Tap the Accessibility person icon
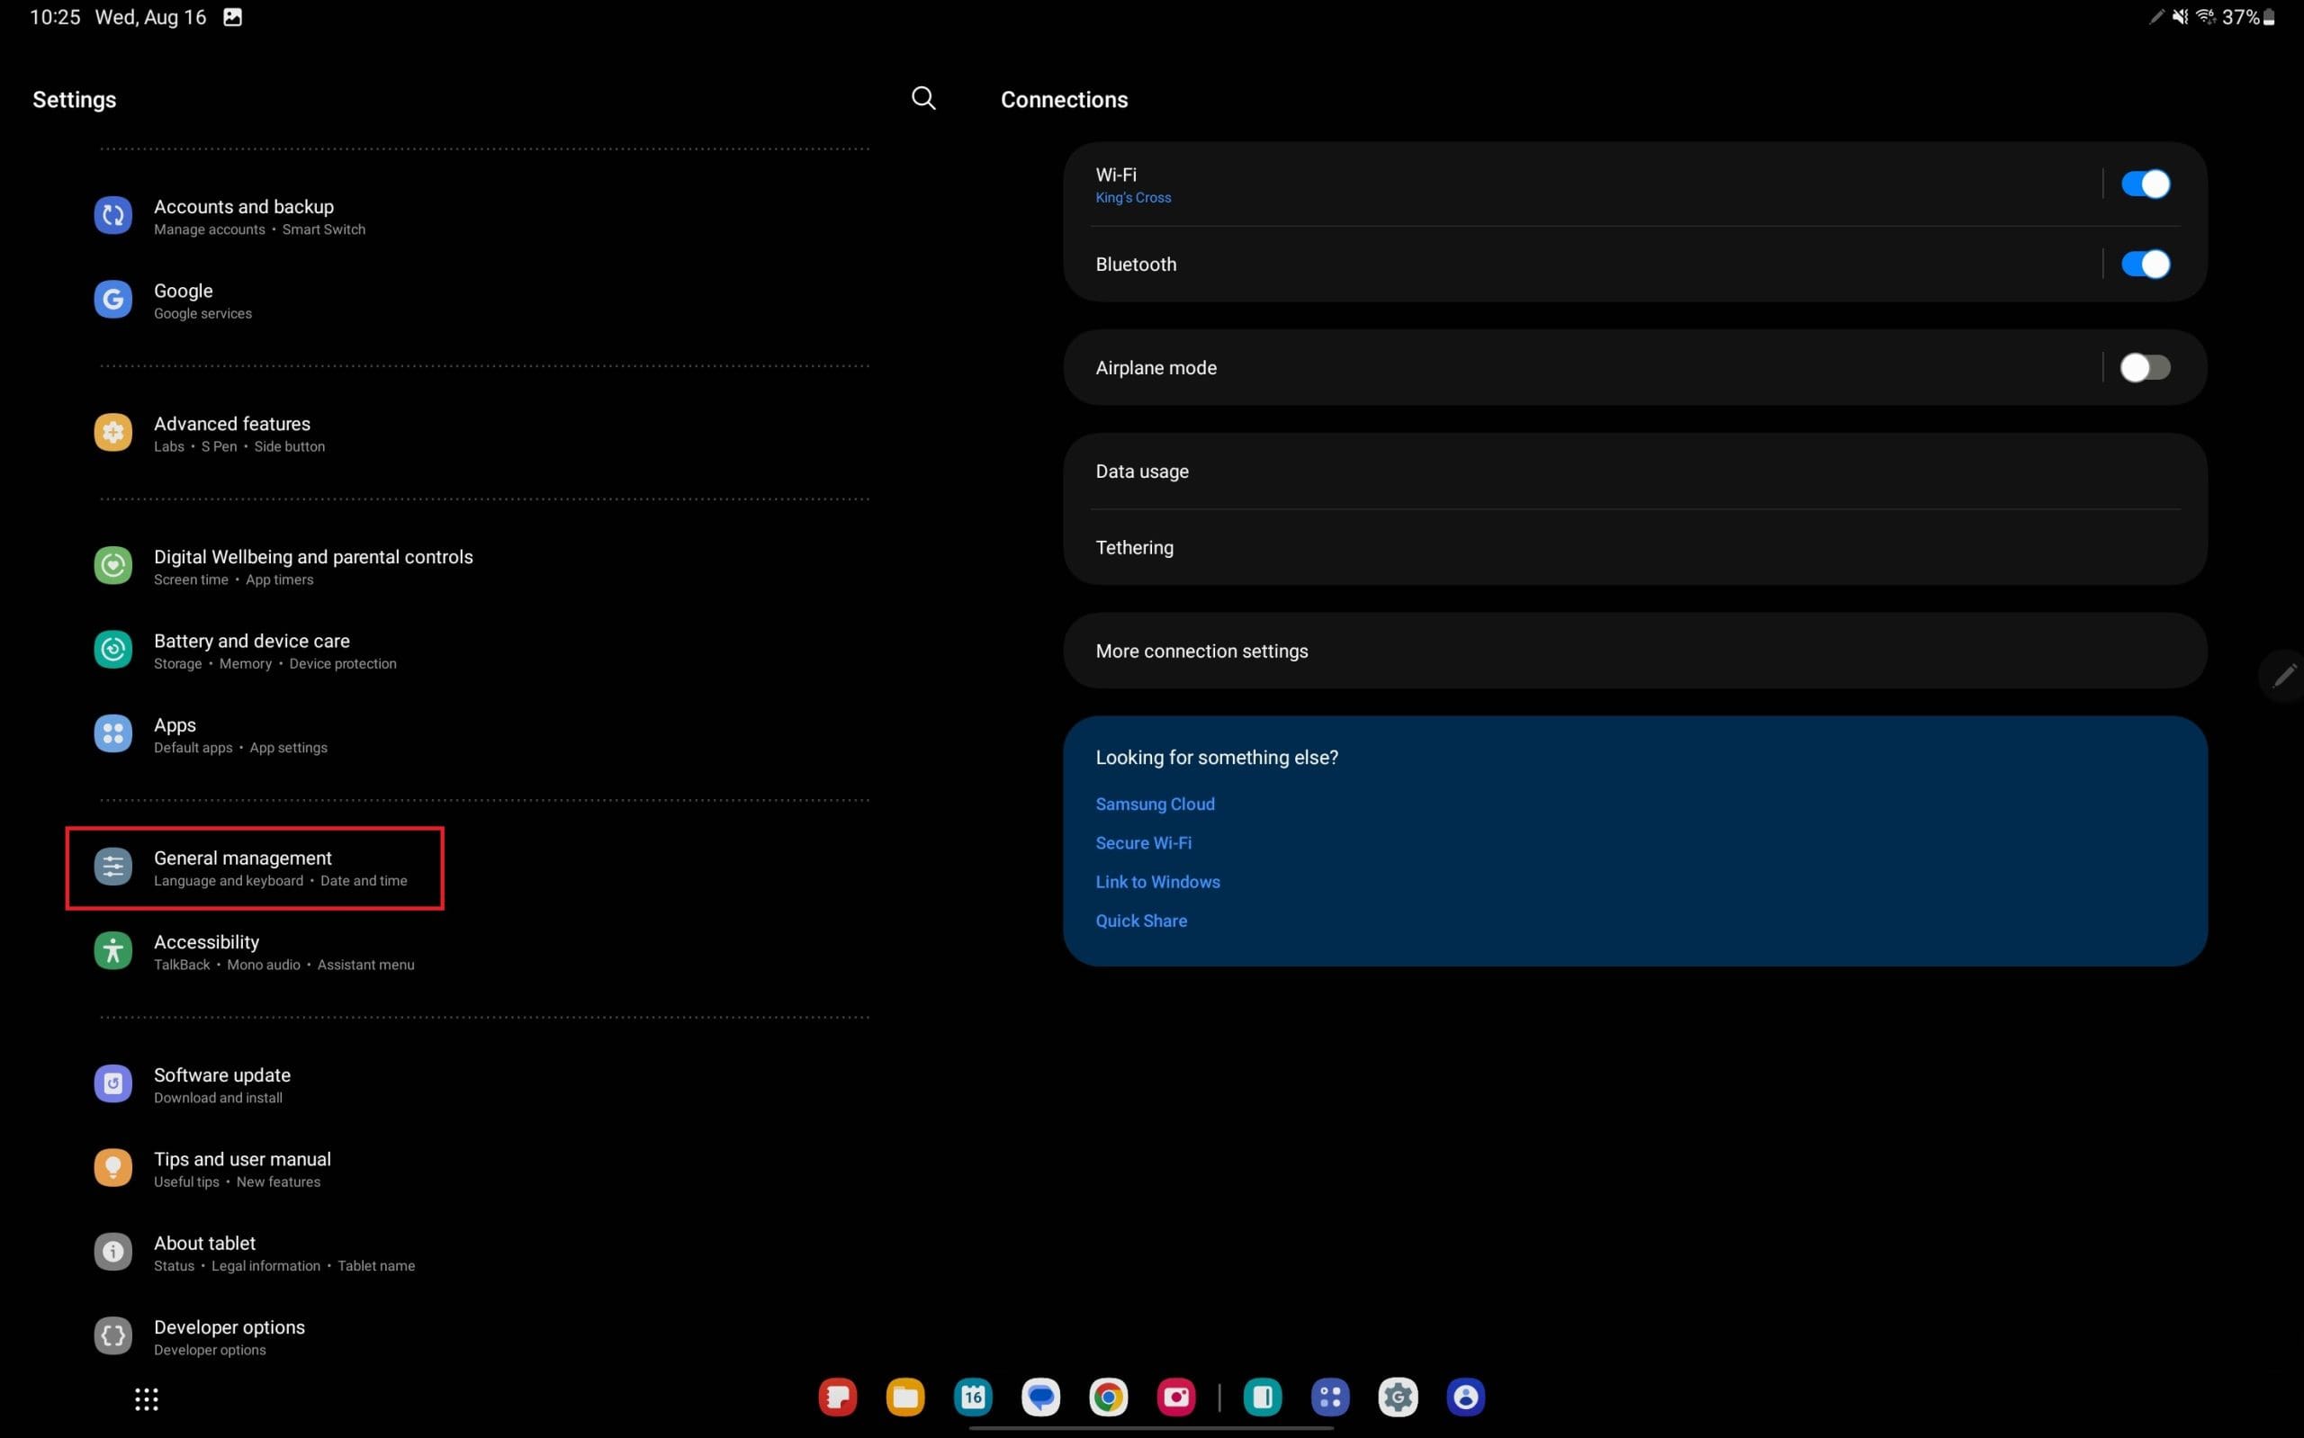Viewport: 2304px width, 1438px height. pyautogui.click(x=112, y=951)
